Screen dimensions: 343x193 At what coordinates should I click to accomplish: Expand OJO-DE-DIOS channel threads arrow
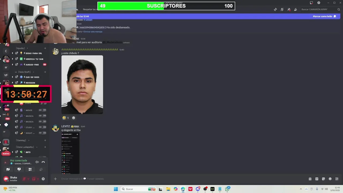pyautogui.click(x=12, y=77)
